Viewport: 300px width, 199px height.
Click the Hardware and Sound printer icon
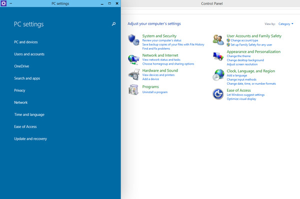134,75
